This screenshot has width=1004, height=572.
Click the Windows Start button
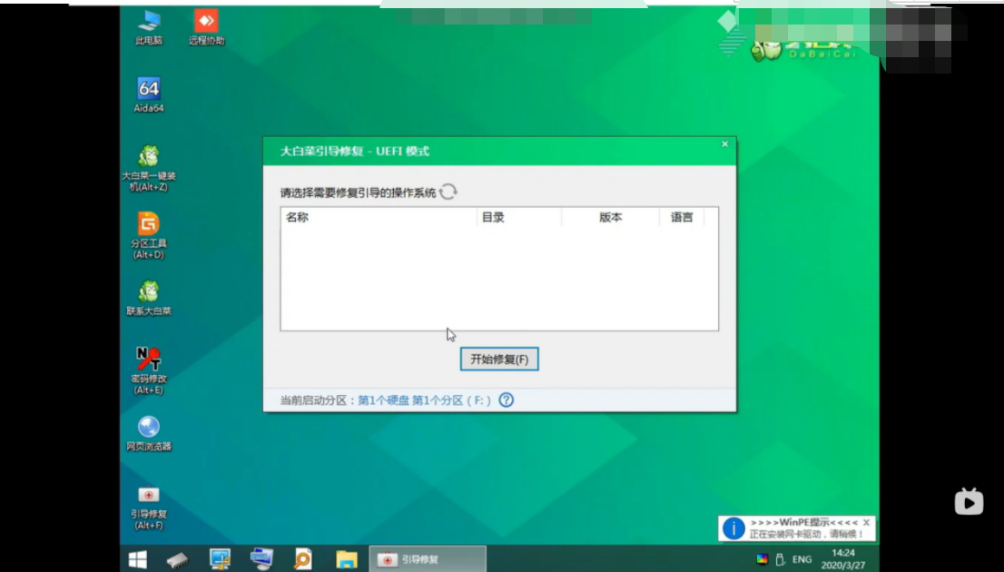(137, 559)
